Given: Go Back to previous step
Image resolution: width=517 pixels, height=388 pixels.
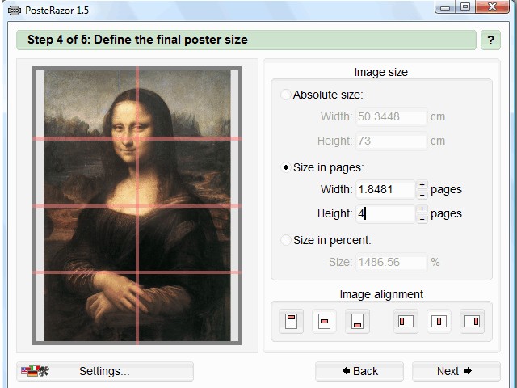Looking at the screenshot, I should [359, 372].
